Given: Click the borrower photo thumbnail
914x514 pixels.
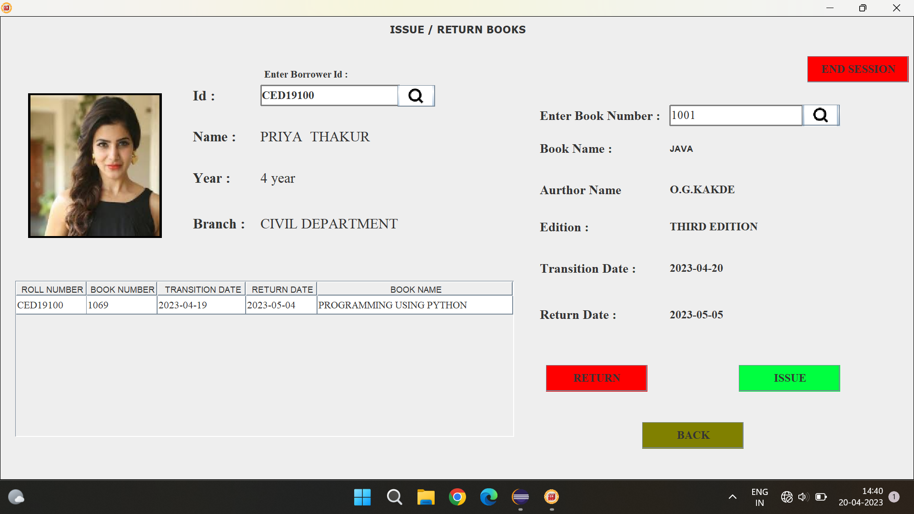Looking at the screenshot, I should click(95, 166).
